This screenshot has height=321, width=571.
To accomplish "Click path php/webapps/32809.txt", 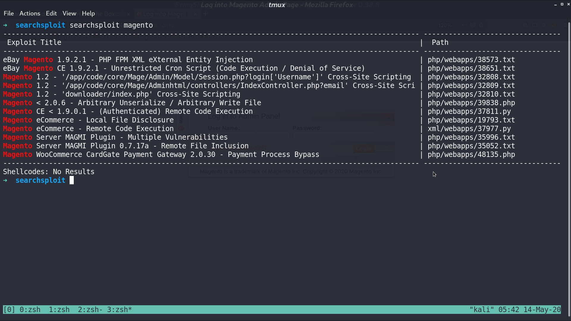I will click(x=471, y=86).
